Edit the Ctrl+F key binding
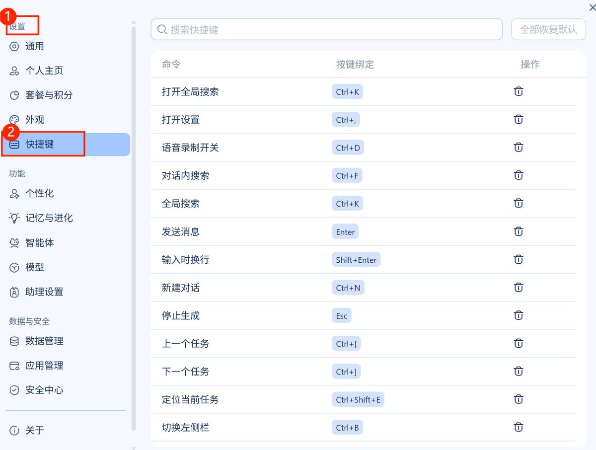 (x=347, y=175)
